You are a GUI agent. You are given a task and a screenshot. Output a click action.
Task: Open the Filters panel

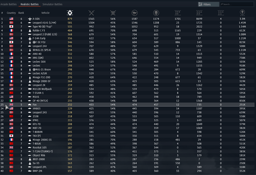pos(208,4)
